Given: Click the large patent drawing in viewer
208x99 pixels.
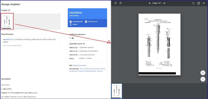Looking at the screenshot, I should pos(159,44).
